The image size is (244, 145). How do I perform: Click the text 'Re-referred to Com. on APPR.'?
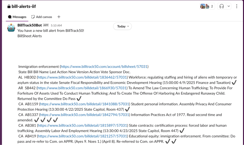[140, 142]
